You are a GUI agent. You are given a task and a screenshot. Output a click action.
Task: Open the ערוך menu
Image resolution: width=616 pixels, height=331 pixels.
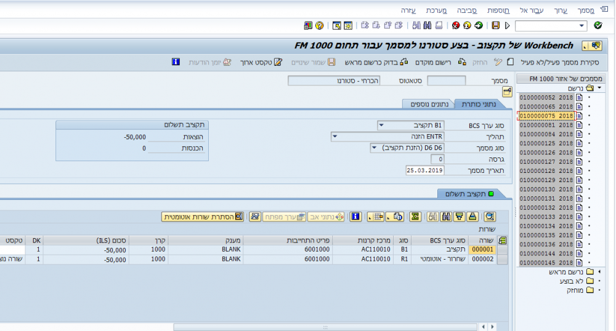coord(561,10)
